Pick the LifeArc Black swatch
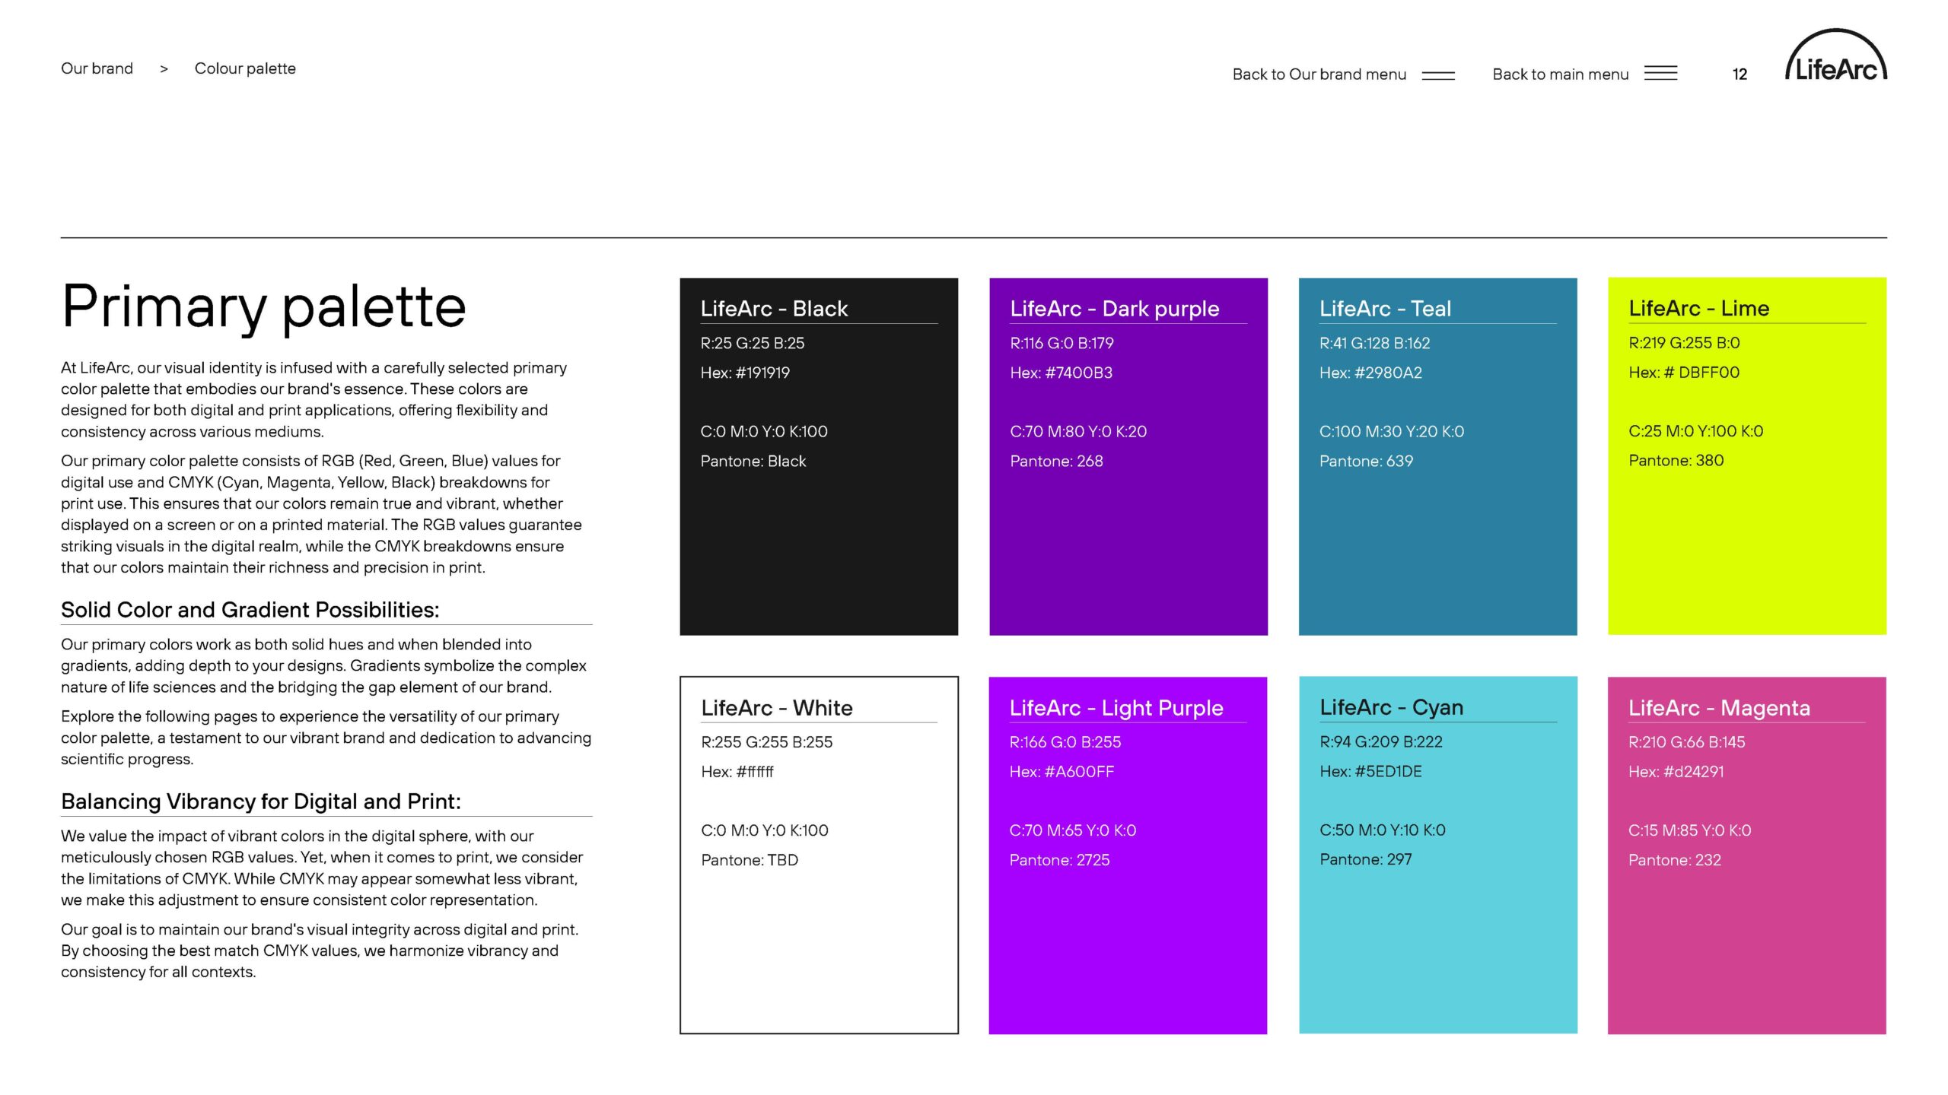 point(819,456)
